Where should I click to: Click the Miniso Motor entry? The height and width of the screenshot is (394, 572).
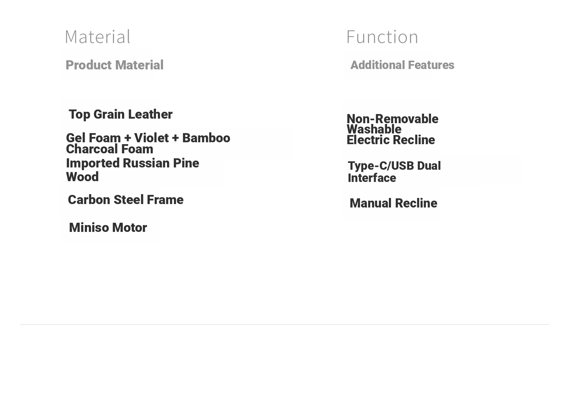[x=108, y=228]
